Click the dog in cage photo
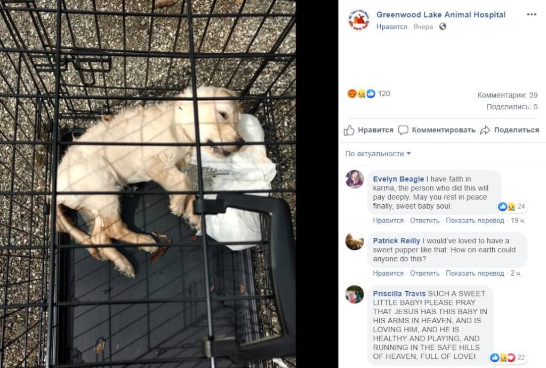546x368 pixels. click(x=148, y=184)
